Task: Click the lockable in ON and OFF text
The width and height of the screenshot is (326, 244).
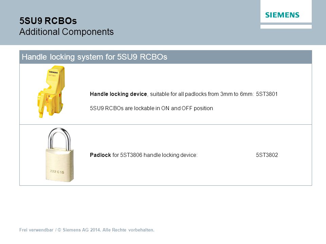Action: [x=151, y=108]
